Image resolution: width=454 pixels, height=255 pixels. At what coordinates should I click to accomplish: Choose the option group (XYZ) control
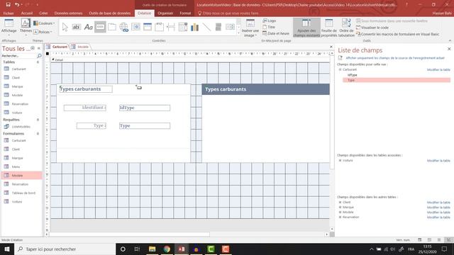(x=159, y=27)
